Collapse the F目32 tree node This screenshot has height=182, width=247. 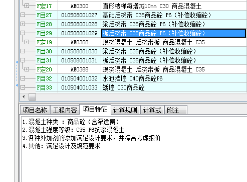click(23, 78)
